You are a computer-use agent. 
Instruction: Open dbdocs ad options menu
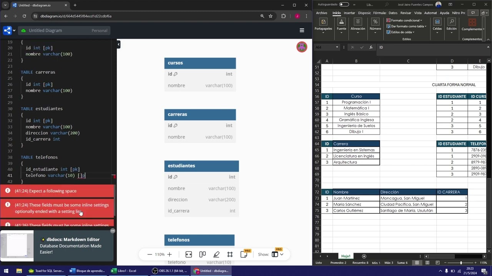point(113,231)
